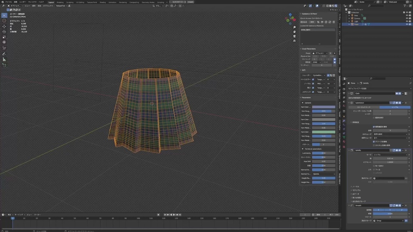Toggle the ベースカラー output checkbox
Image resolution: width=413 pixels, height=232 pixels.
coord(313,79)
